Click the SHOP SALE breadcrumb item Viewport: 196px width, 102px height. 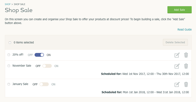click(20, 4)
